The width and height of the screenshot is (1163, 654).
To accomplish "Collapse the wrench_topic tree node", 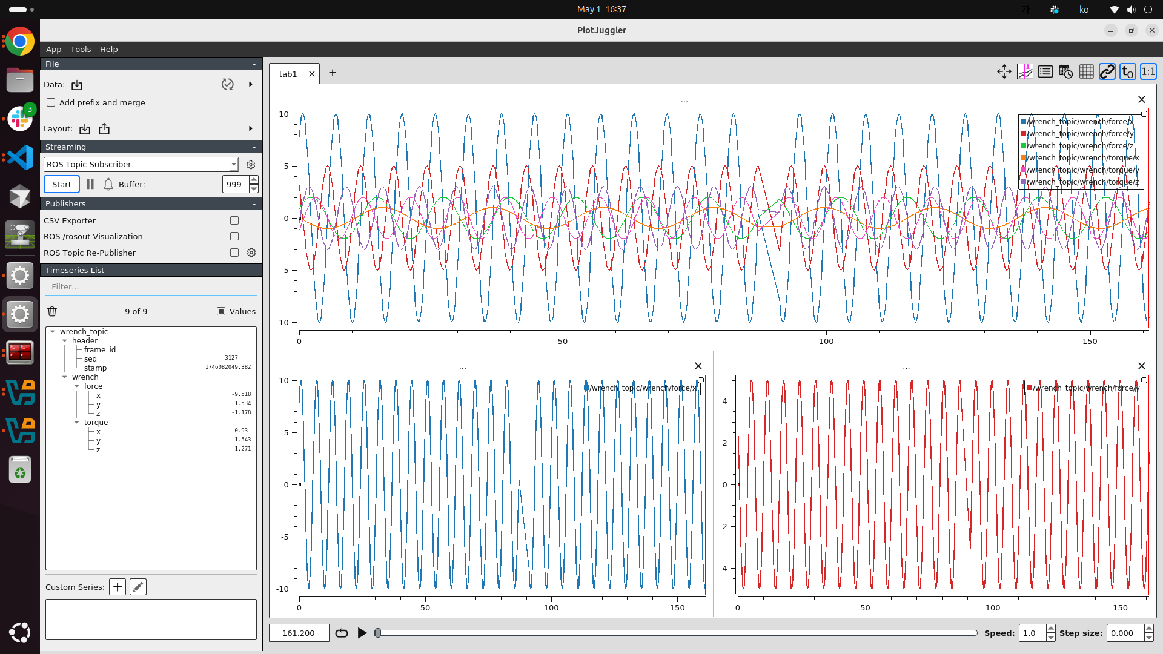I will coord(53,332).
